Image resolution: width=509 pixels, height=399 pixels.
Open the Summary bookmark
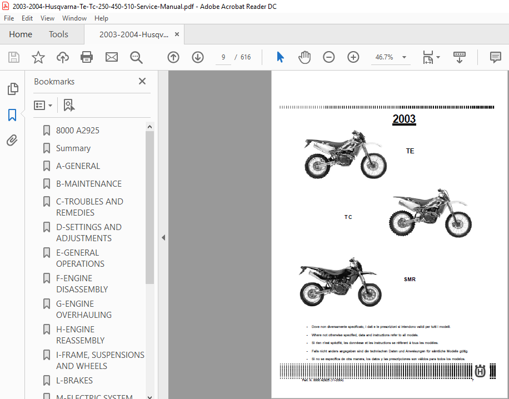click(73, 148)
